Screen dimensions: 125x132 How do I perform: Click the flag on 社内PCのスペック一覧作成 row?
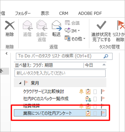(x=103, y=99)
